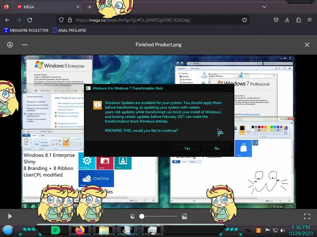Image resolution: width=317 pixels, height=237 pixels.
Task: Open the highlighted globe app on the taskbar
Action: [x=127, y=230]
